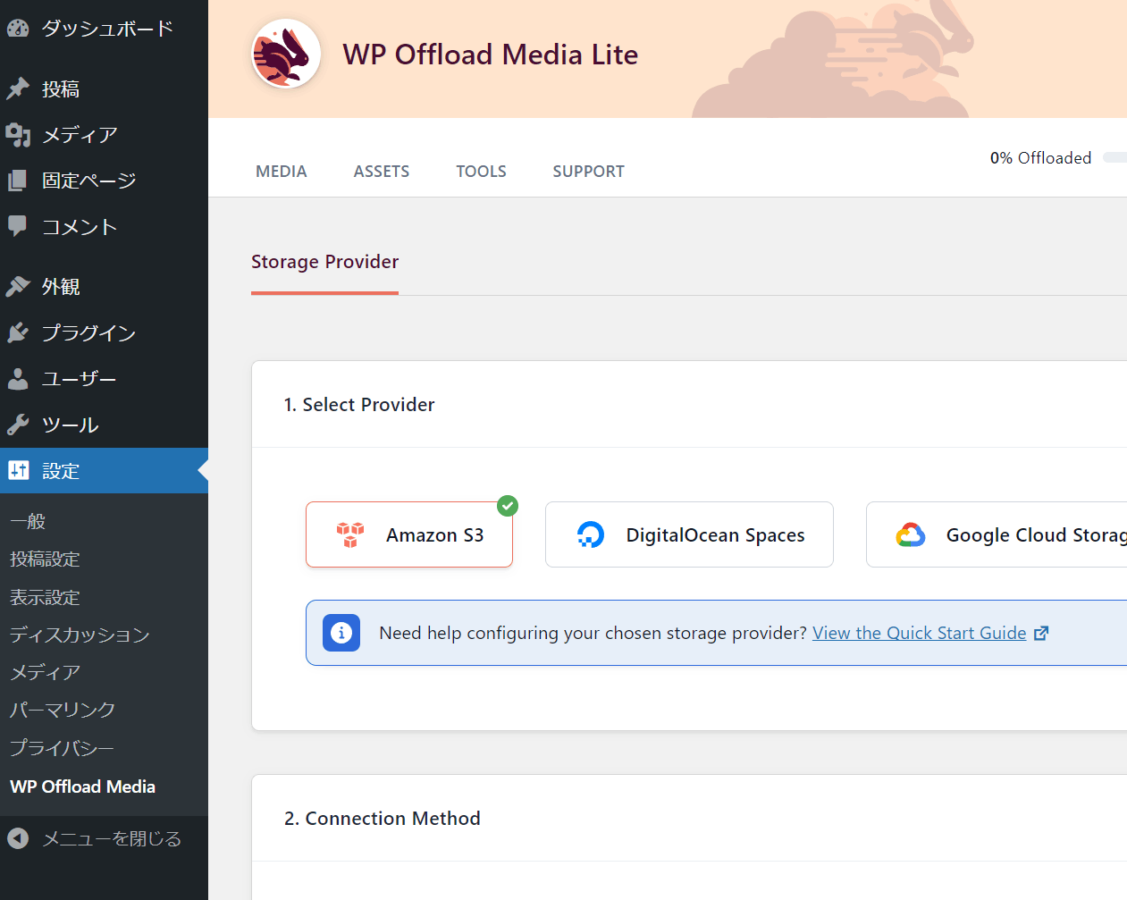Click the settings sliders icon beside 設定
Screen dimensions: 1127x900
18,470
